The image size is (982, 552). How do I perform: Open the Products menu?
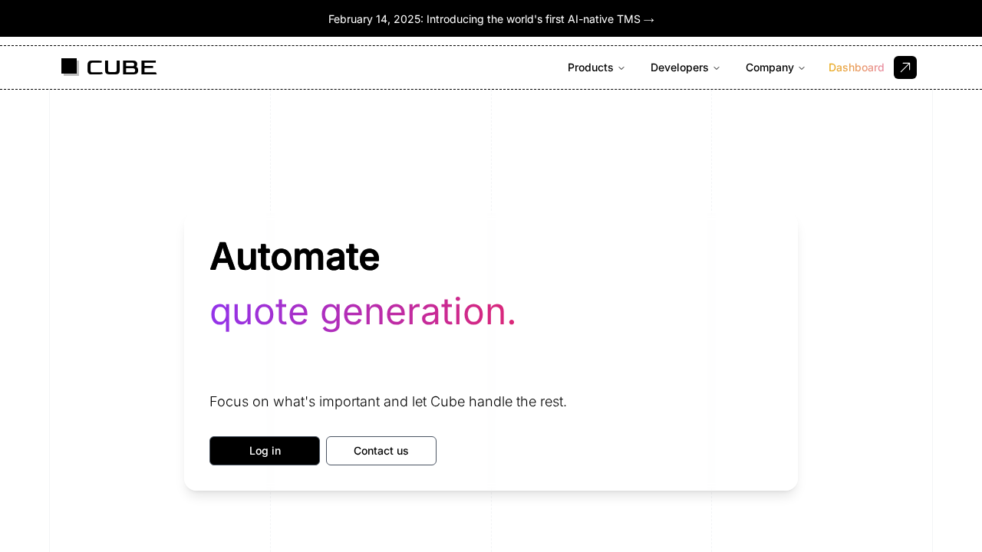click(590, 67)
